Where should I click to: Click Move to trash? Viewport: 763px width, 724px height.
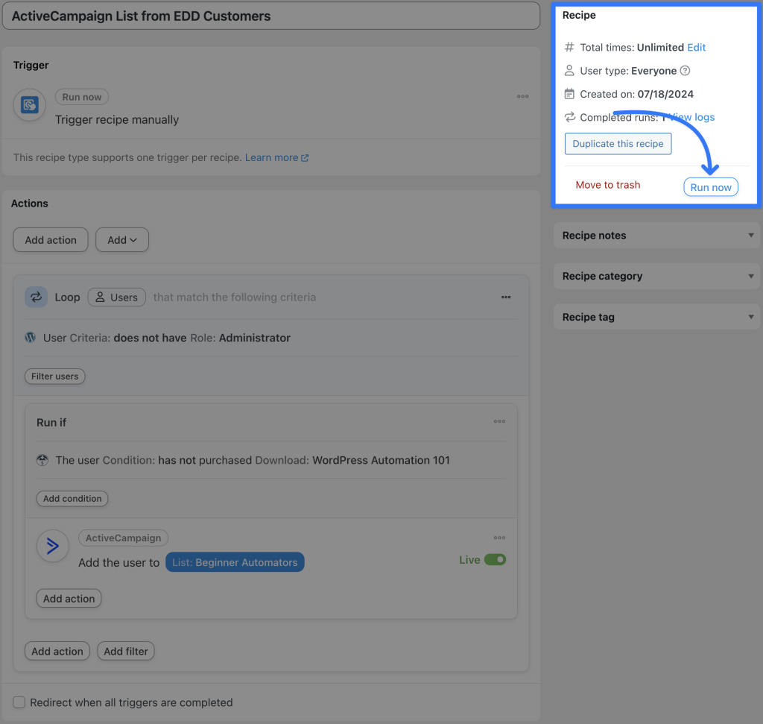pos(607,184)
